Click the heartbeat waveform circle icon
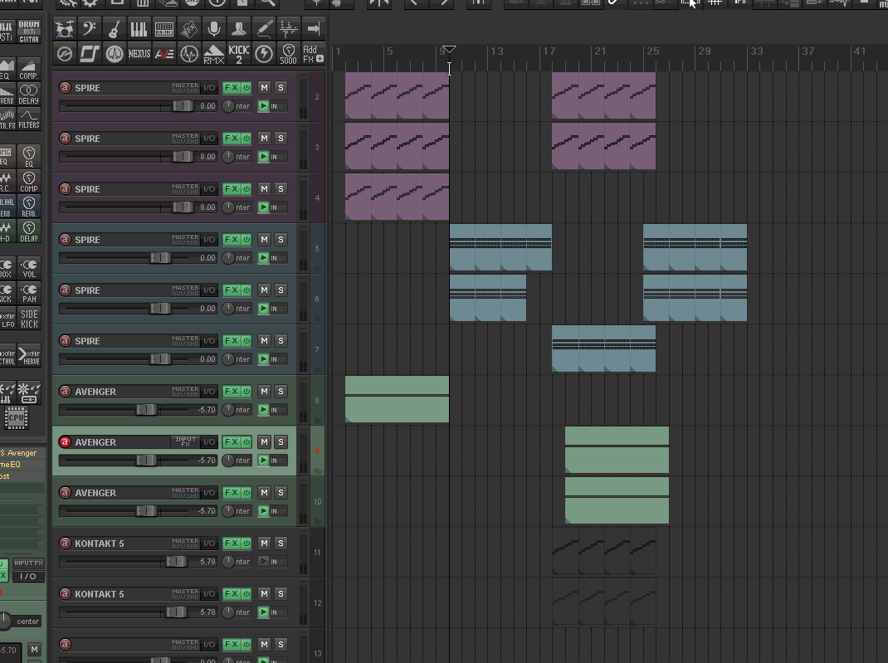Viewport: 888px width, 663px height. (x=188, y=54)
